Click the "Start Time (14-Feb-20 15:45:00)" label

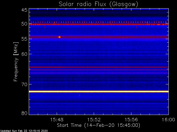(x=98, y=125)
